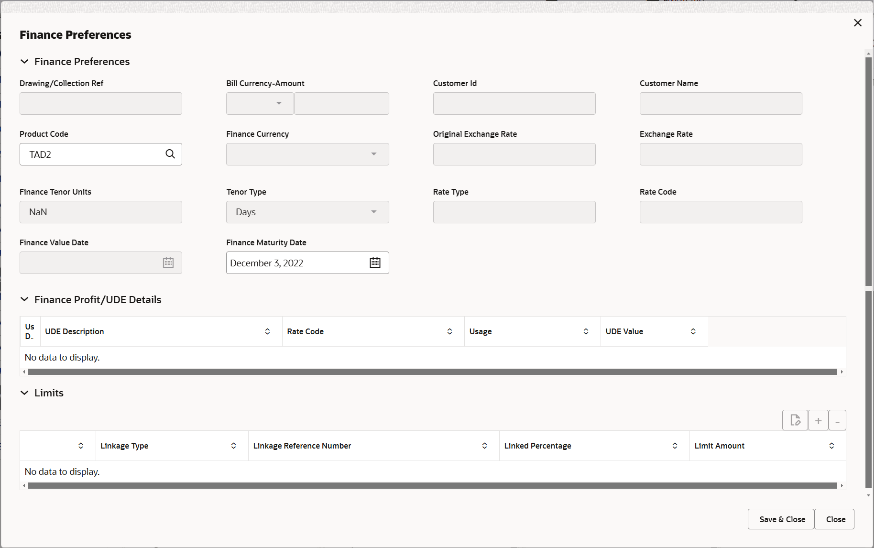Sort the Linked Percentage column
Viewport: 875px width, 548px height.
[675, 445]
